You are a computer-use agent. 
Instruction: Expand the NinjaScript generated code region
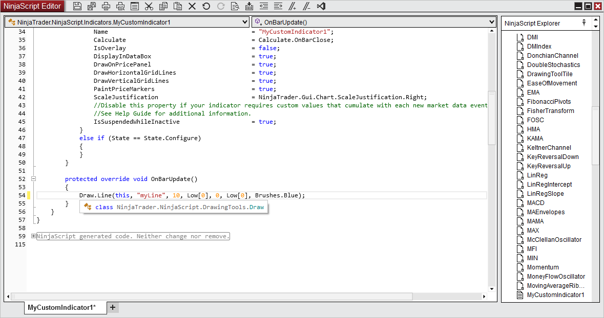click(x=33, y=236)
